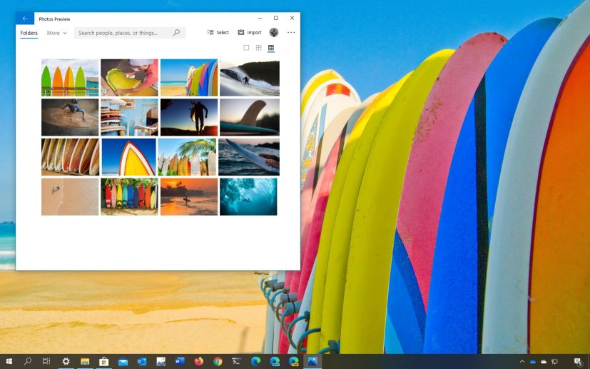This screenshot has width=590, height=369.
Task: Open the account profile avatar
Action: 274,32
